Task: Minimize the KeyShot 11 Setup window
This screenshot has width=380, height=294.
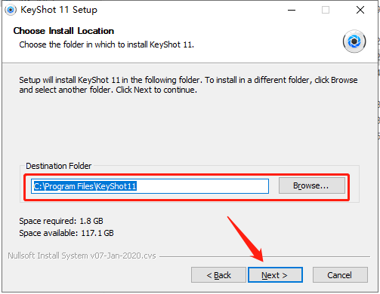Action: [x=292, y=10]
